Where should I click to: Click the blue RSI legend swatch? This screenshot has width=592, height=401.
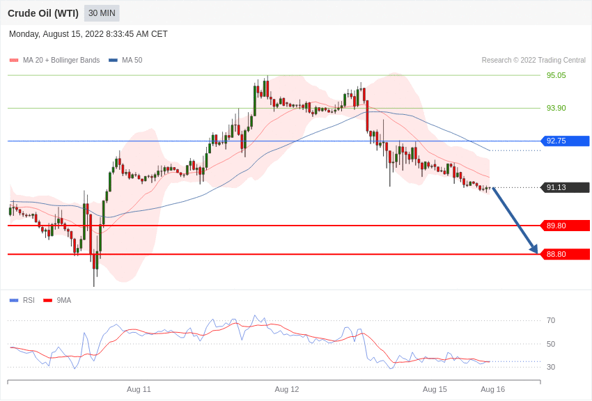pyautogui.click(x=14, y=300)
